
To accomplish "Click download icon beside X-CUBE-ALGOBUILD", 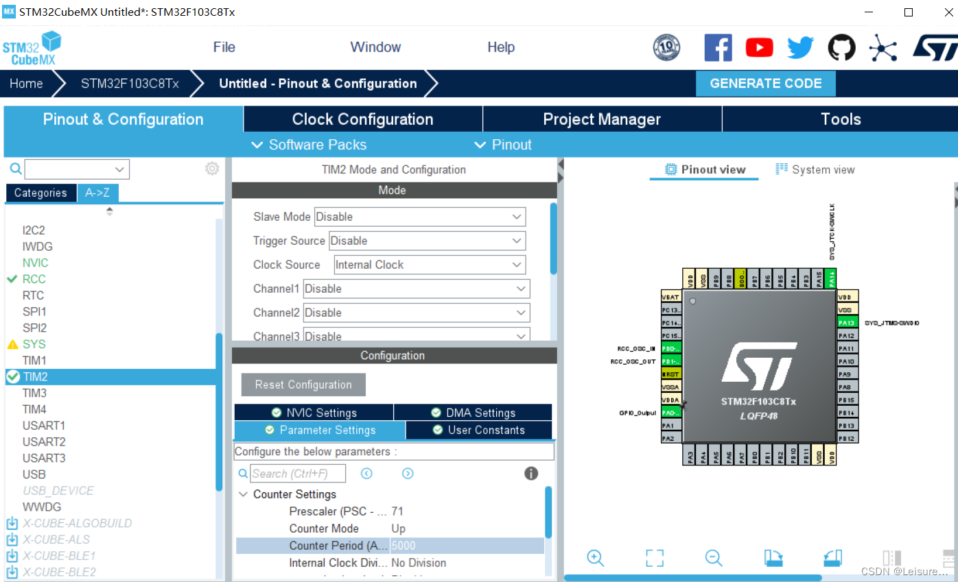I will click(x=12, y=523).
